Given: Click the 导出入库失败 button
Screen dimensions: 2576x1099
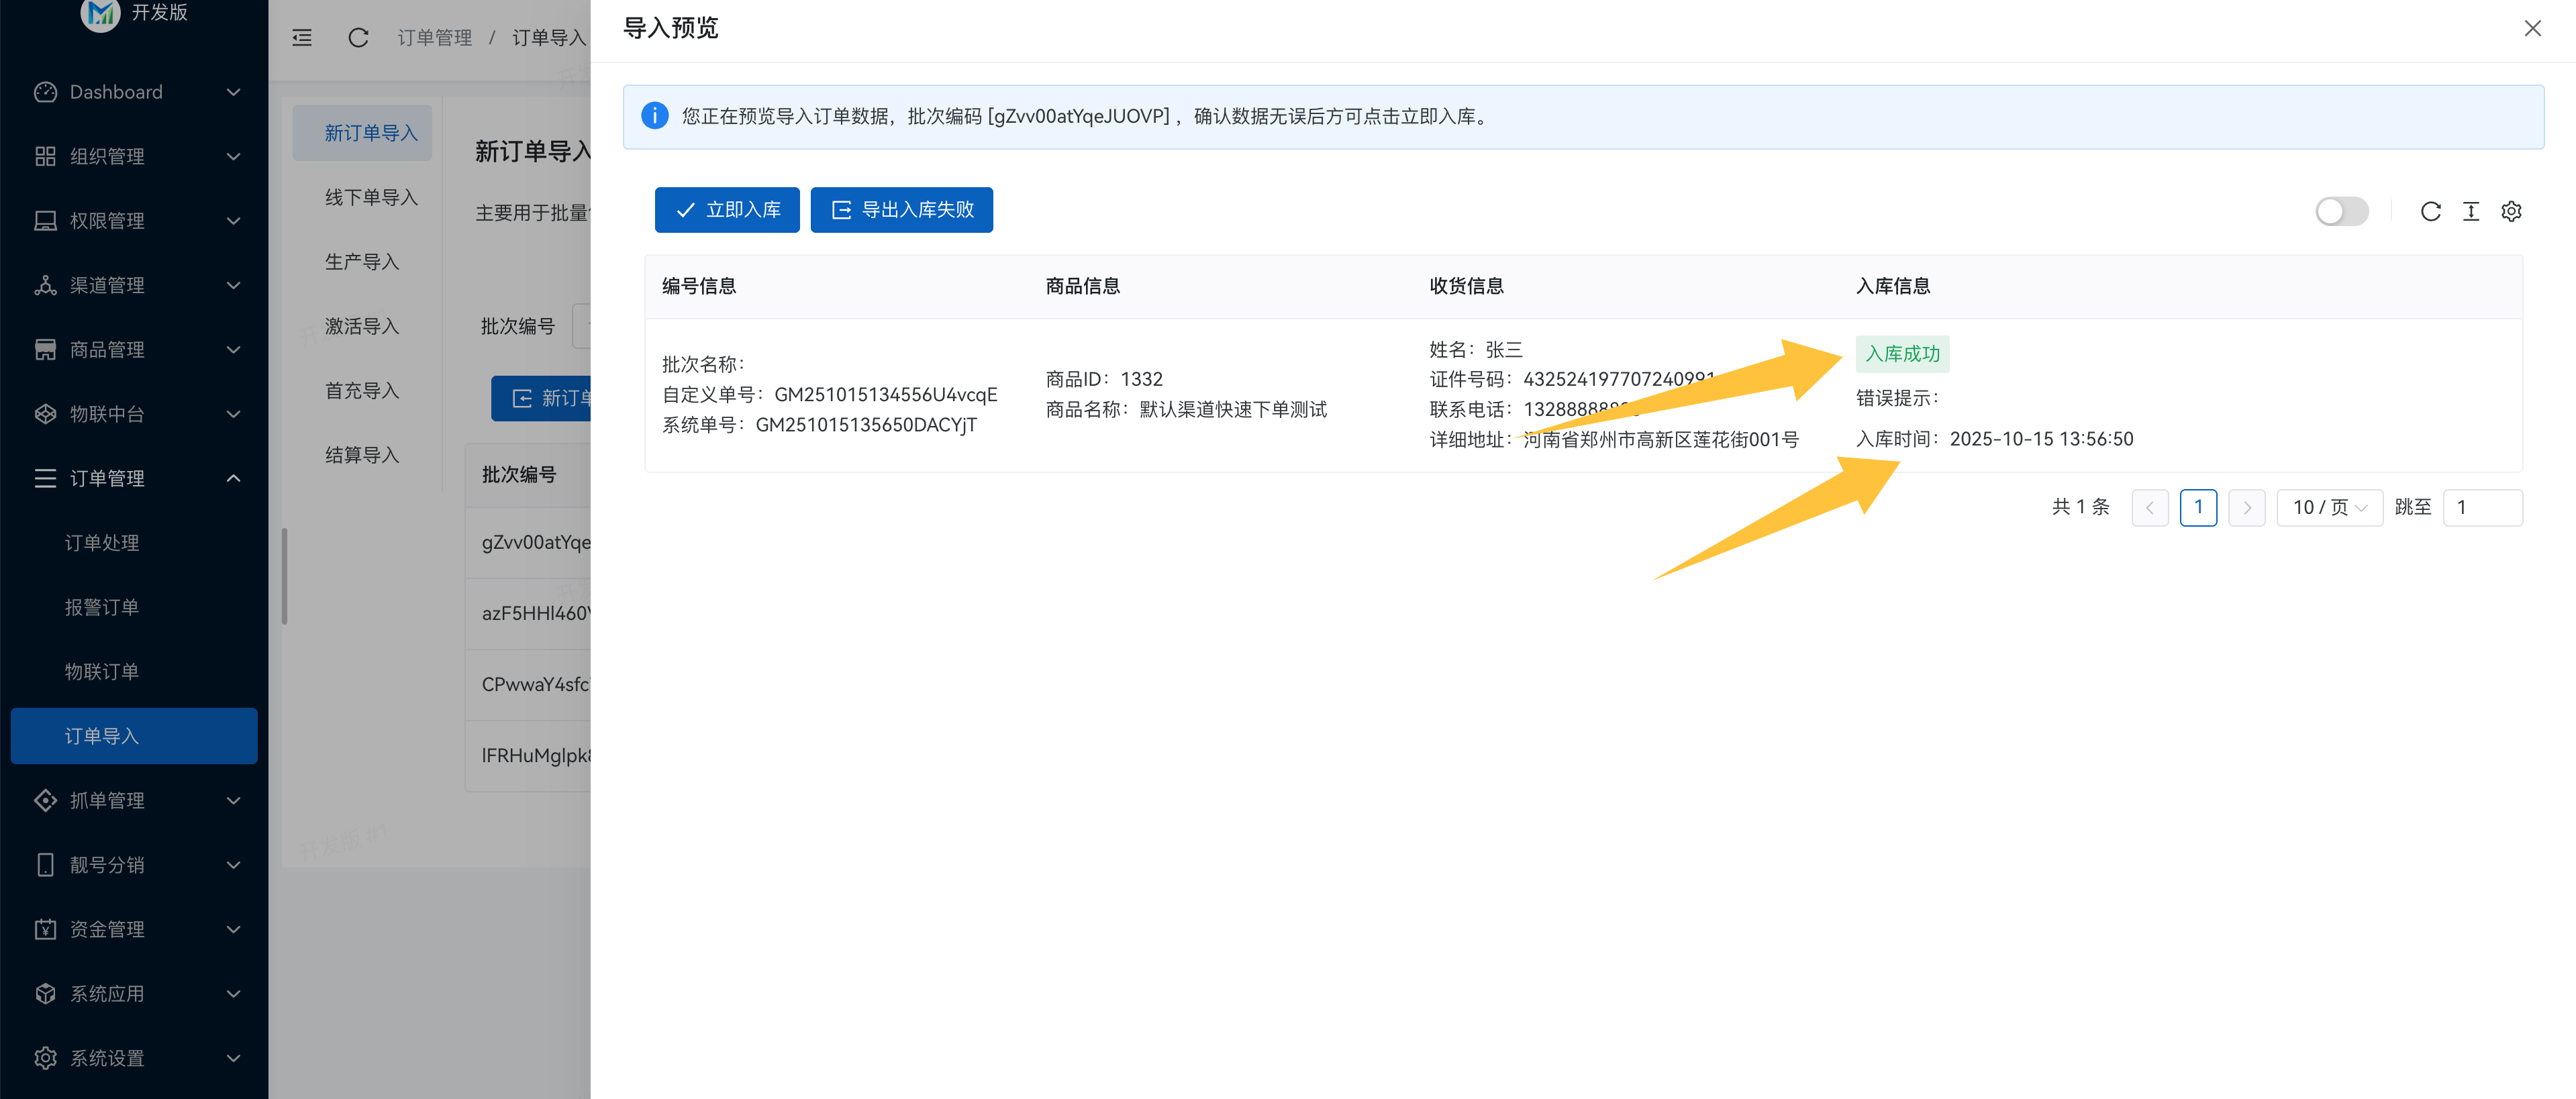Looking at the screenshot, I should pos(901,210).
